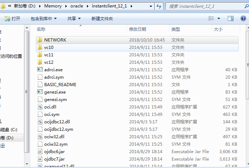249x168 pixels.
Task: Click the ojdbc7.jar file icon
Action: (x=40, y=159)
